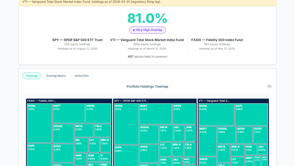Click the Very High Overlap badge
295x166 pixels.
tap(147, 30)
